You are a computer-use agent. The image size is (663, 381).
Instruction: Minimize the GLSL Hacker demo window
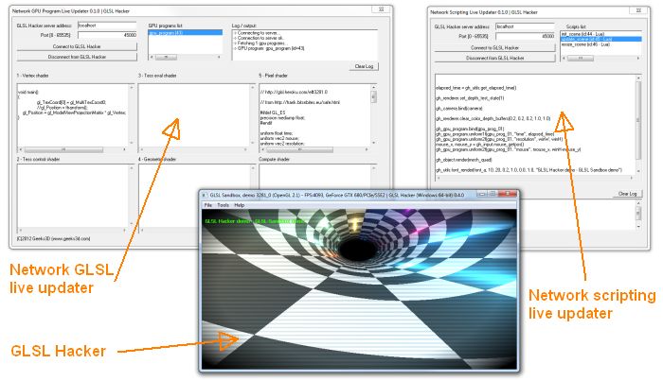coord(482,194)
